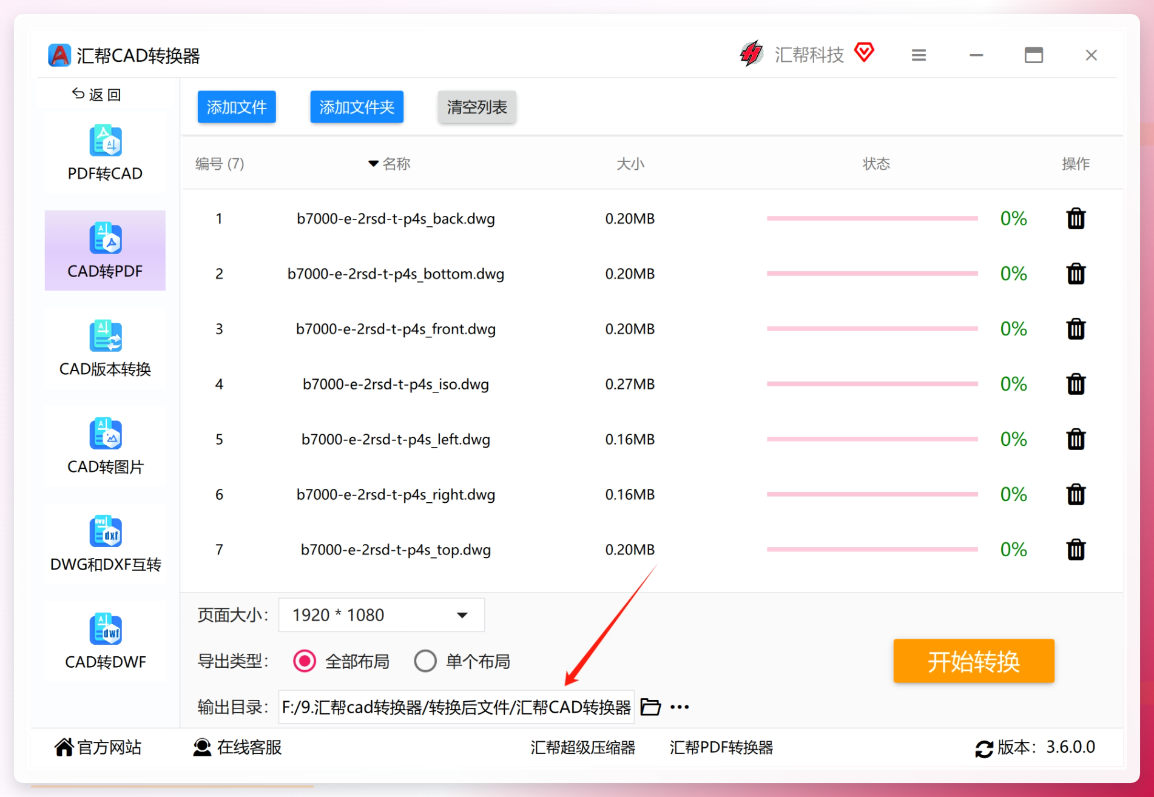Select the 单个布局 export radio button
Image resolution: width=1154 pixels, height=797 pixels.
tap(425, 661)
